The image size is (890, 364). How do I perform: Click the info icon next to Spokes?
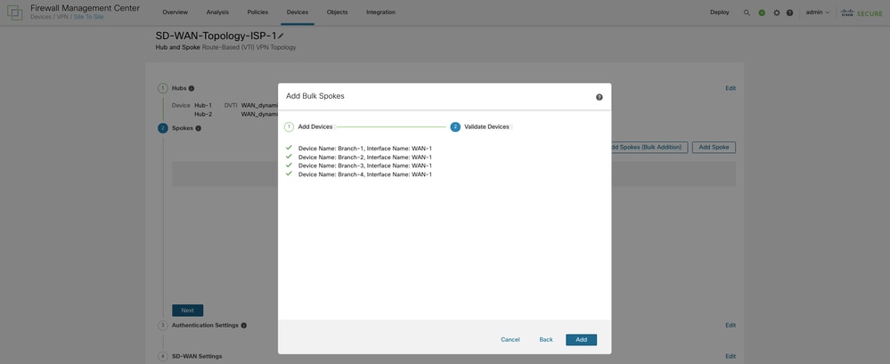point(198,128)
